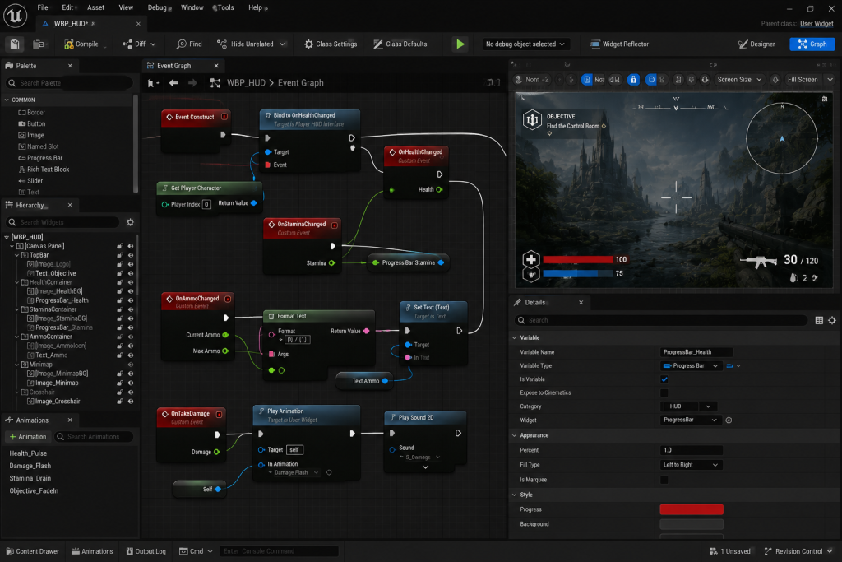Toggle visibility of Text_Objective widget

tap(131, 273)
